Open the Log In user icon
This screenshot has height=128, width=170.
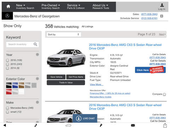[162, 5]
